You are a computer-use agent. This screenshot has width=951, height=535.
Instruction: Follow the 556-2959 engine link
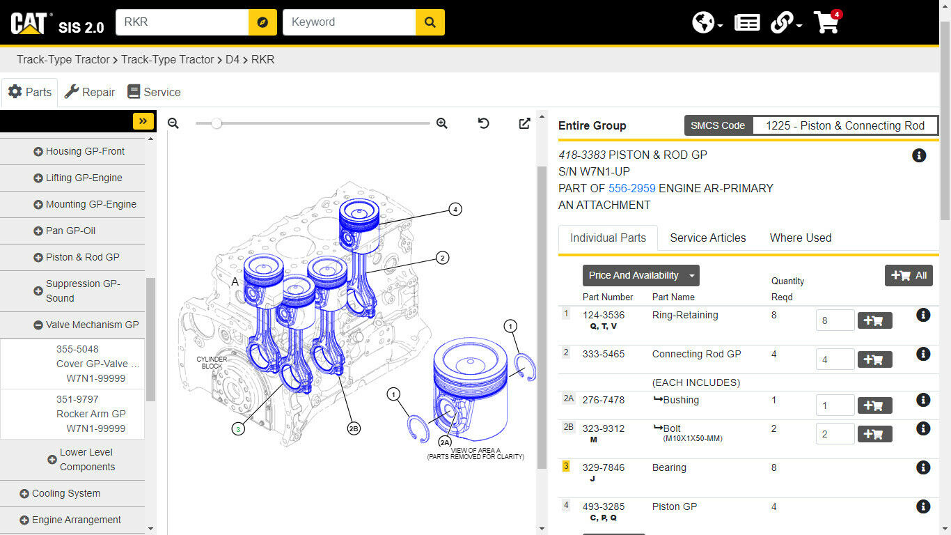(631, 188)
